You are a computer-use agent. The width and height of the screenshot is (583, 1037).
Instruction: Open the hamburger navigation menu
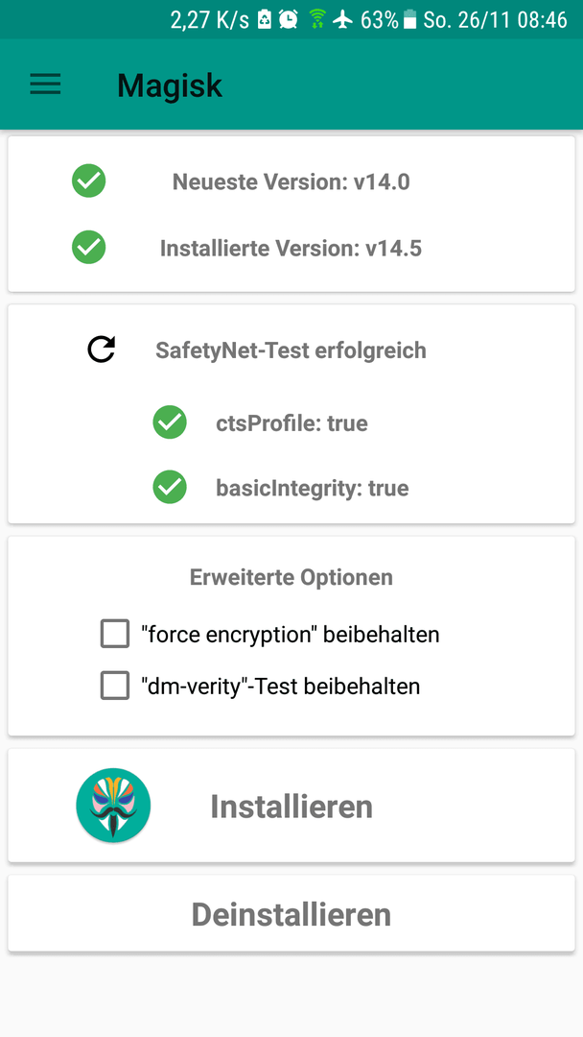tap(45, 84)
